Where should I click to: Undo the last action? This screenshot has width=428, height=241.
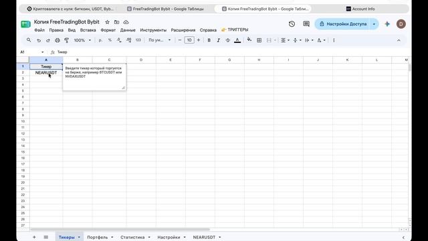coord(39,40)
